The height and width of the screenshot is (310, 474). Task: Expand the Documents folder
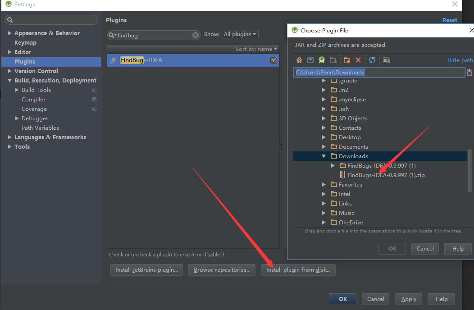tap(324, 147)
